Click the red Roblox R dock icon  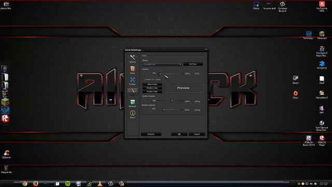(5, 118)
